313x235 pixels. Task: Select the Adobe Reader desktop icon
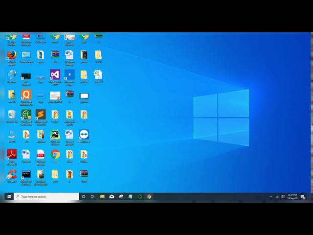(x=12, y=155)
